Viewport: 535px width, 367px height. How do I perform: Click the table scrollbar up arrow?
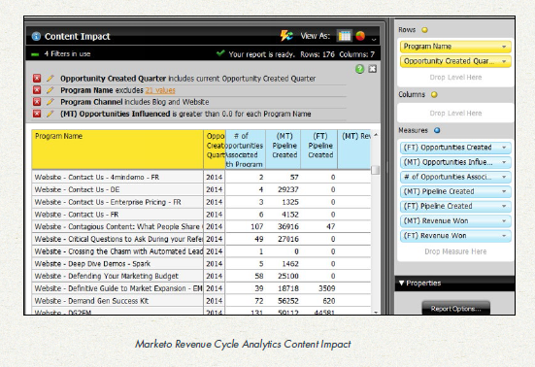pyautogui.click(x=376, y=135)
